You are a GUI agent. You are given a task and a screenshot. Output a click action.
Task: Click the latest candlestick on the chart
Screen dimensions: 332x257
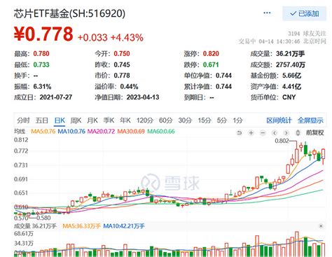coord(323,155)
